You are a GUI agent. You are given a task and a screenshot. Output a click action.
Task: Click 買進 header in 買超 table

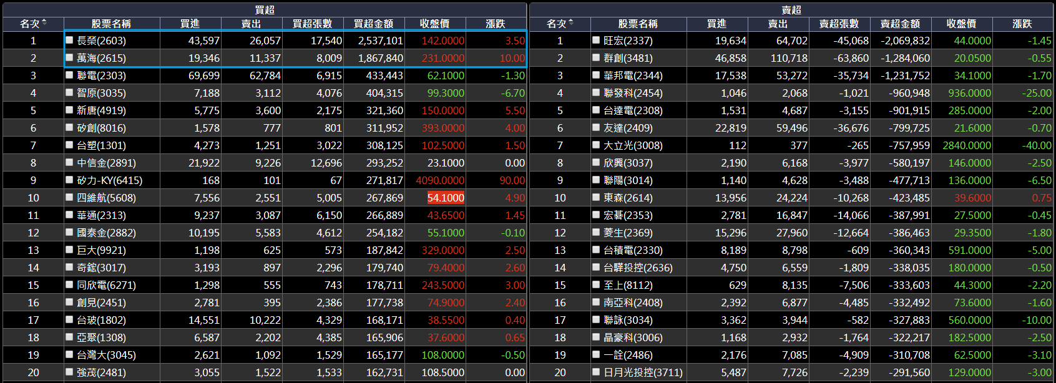(190, 24)
